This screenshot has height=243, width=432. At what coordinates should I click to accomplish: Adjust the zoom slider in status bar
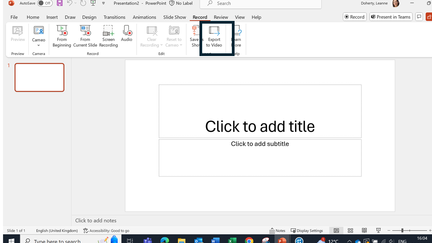pyautogui.click(x=402, y=231)
